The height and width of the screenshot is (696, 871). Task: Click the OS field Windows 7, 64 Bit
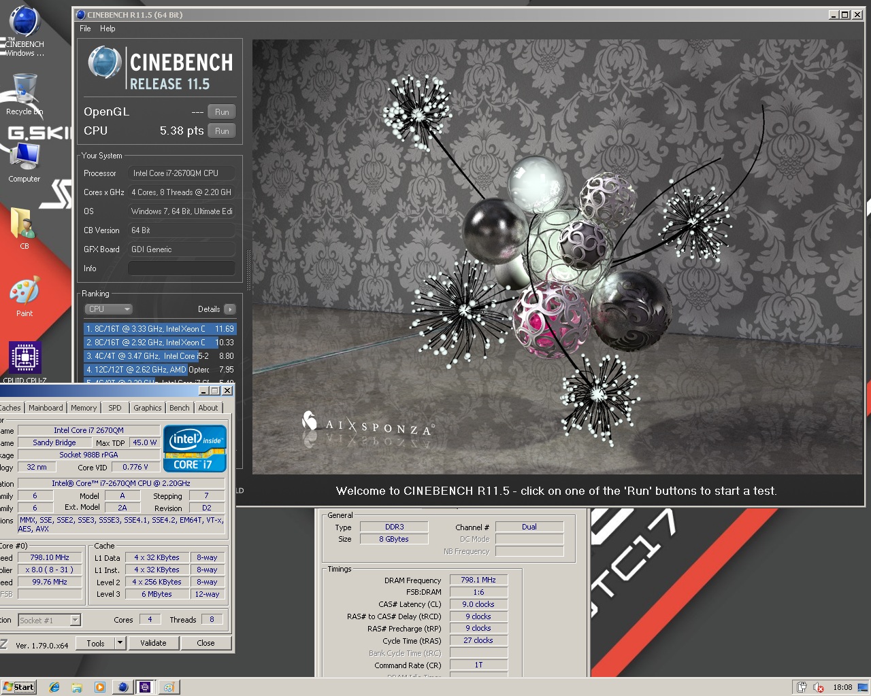(x=182, y=211)
